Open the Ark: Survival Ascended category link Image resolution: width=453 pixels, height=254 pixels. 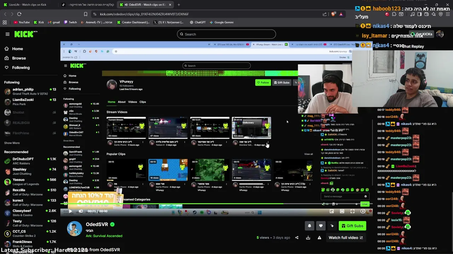click(104, 236)
